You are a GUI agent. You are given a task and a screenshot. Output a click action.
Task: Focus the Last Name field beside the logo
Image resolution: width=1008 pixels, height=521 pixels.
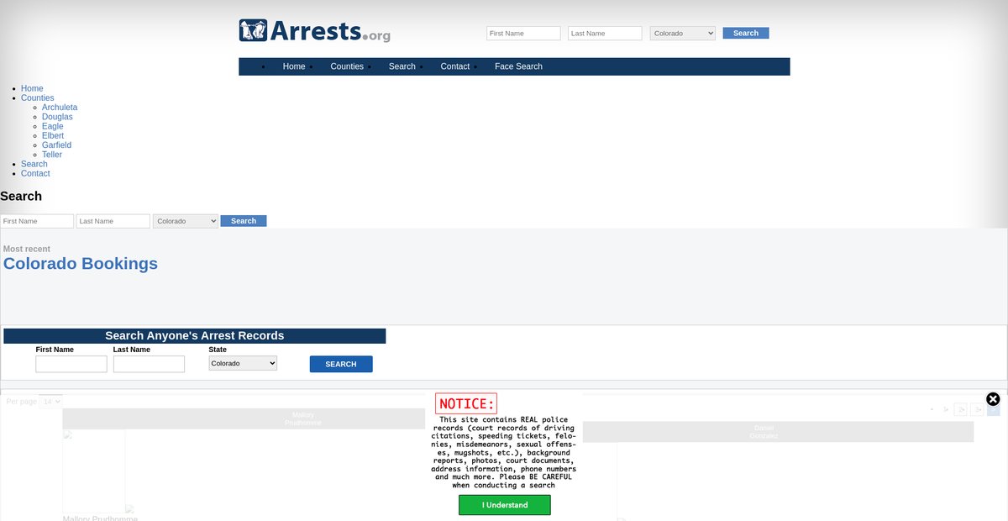click(605, 34)
